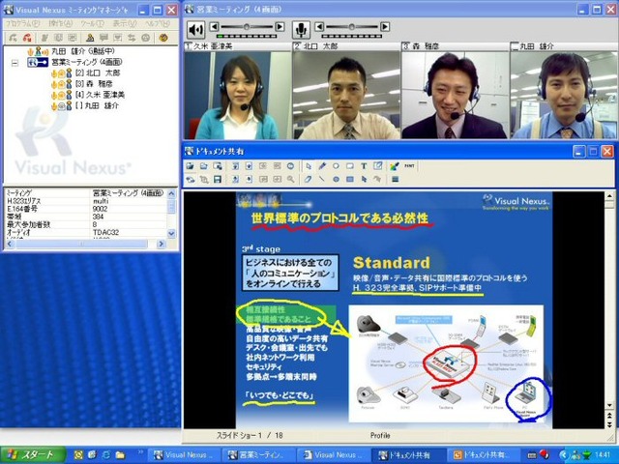
Task: Switch to 営業ミーティン taskbar button
Action: [x=258, y=455]
